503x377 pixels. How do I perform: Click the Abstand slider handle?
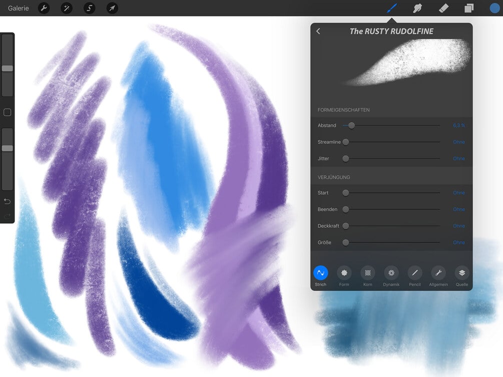(x=351, y=126)
